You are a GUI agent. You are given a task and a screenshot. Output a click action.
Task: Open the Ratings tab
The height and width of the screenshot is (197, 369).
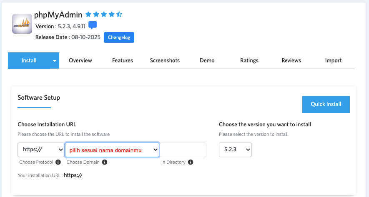[x=249, y=61]
